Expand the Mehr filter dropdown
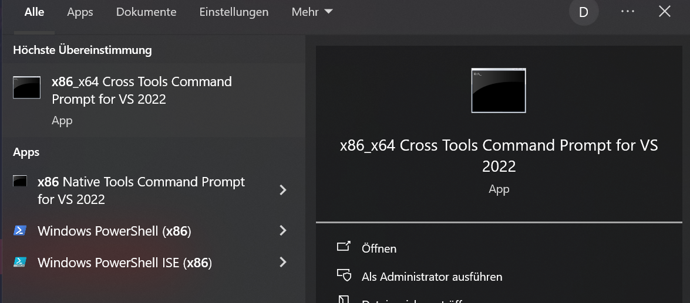 pos(312,12)
